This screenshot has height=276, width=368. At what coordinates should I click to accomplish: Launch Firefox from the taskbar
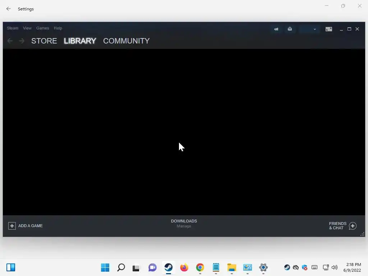pos(184,267)
